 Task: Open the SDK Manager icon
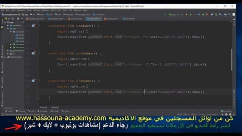(x=220, y=14)
